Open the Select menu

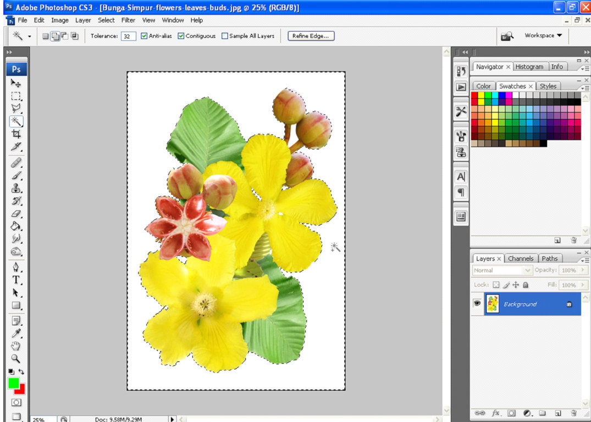pyautogui.click(x=106, y=20)
